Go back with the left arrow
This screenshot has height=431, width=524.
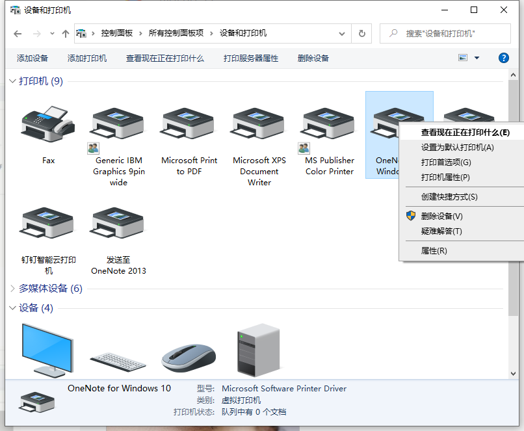click(18, 33)
